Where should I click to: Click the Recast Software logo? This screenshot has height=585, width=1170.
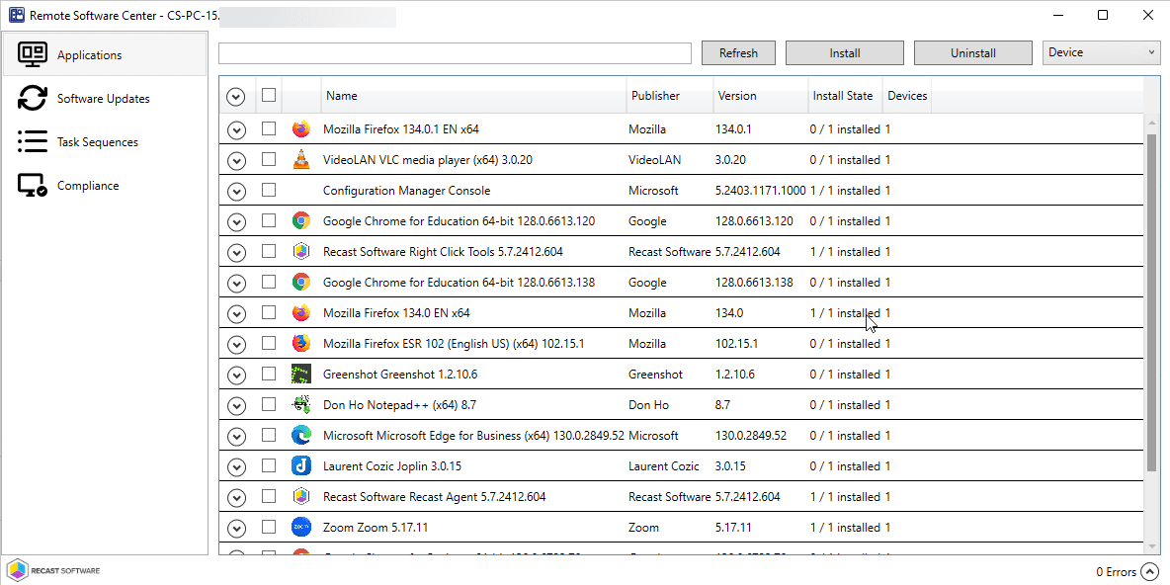(53, 571)
